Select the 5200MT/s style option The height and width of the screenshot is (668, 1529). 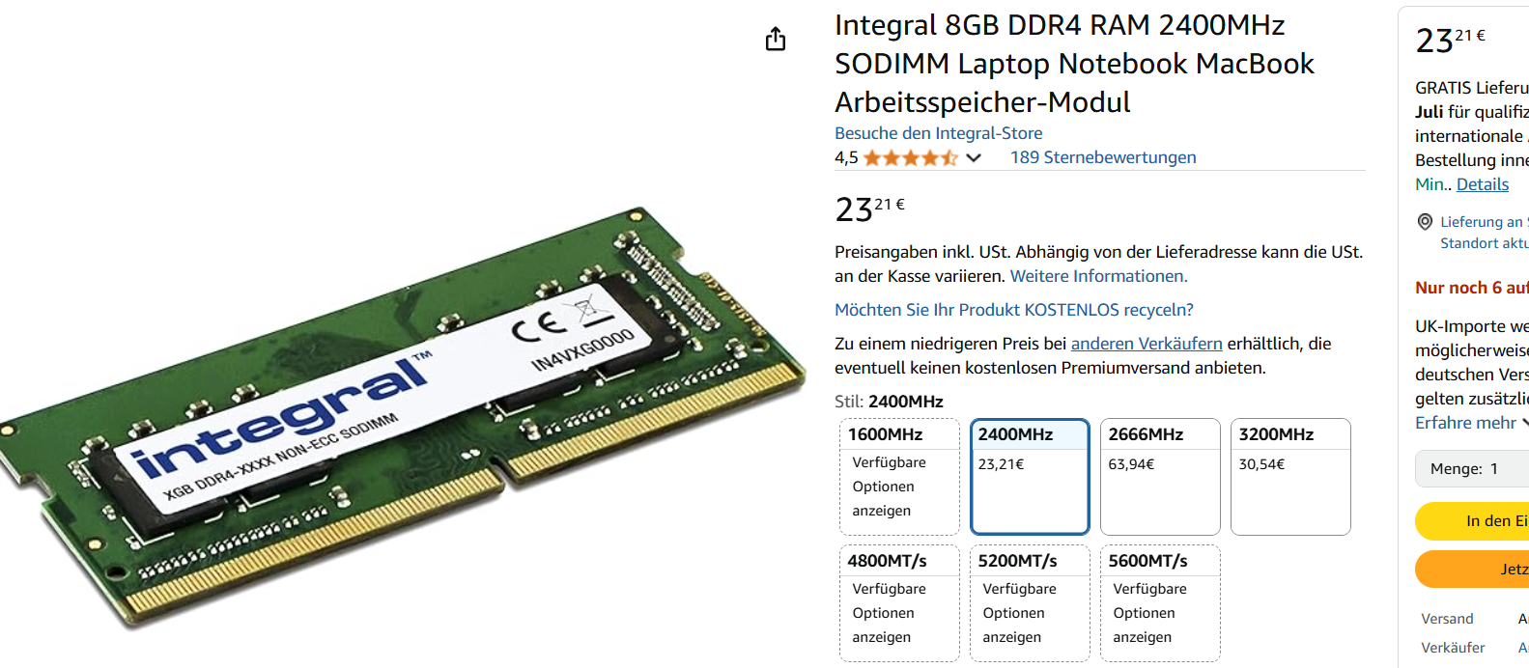click(1030, 603)
